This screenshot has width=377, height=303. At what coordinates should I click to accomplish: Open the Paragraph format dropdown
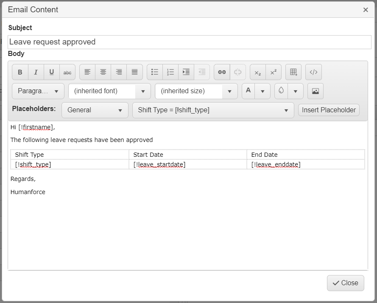pos(38,91)
